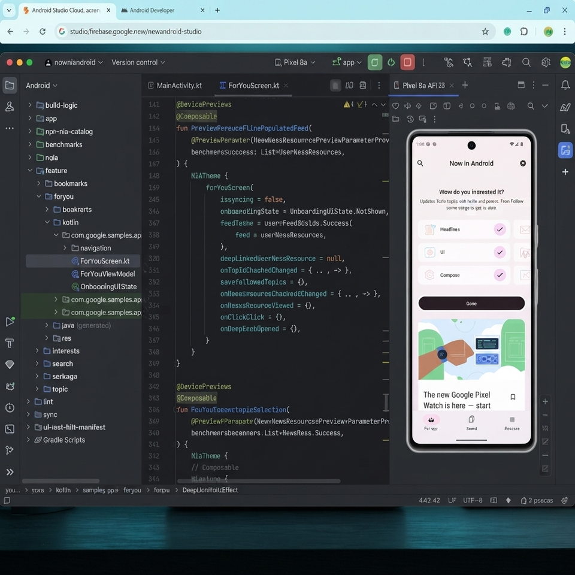Open the app run configuration dropdown
Image resolution: width=575 pixels, height=575 pixels.
347,62
